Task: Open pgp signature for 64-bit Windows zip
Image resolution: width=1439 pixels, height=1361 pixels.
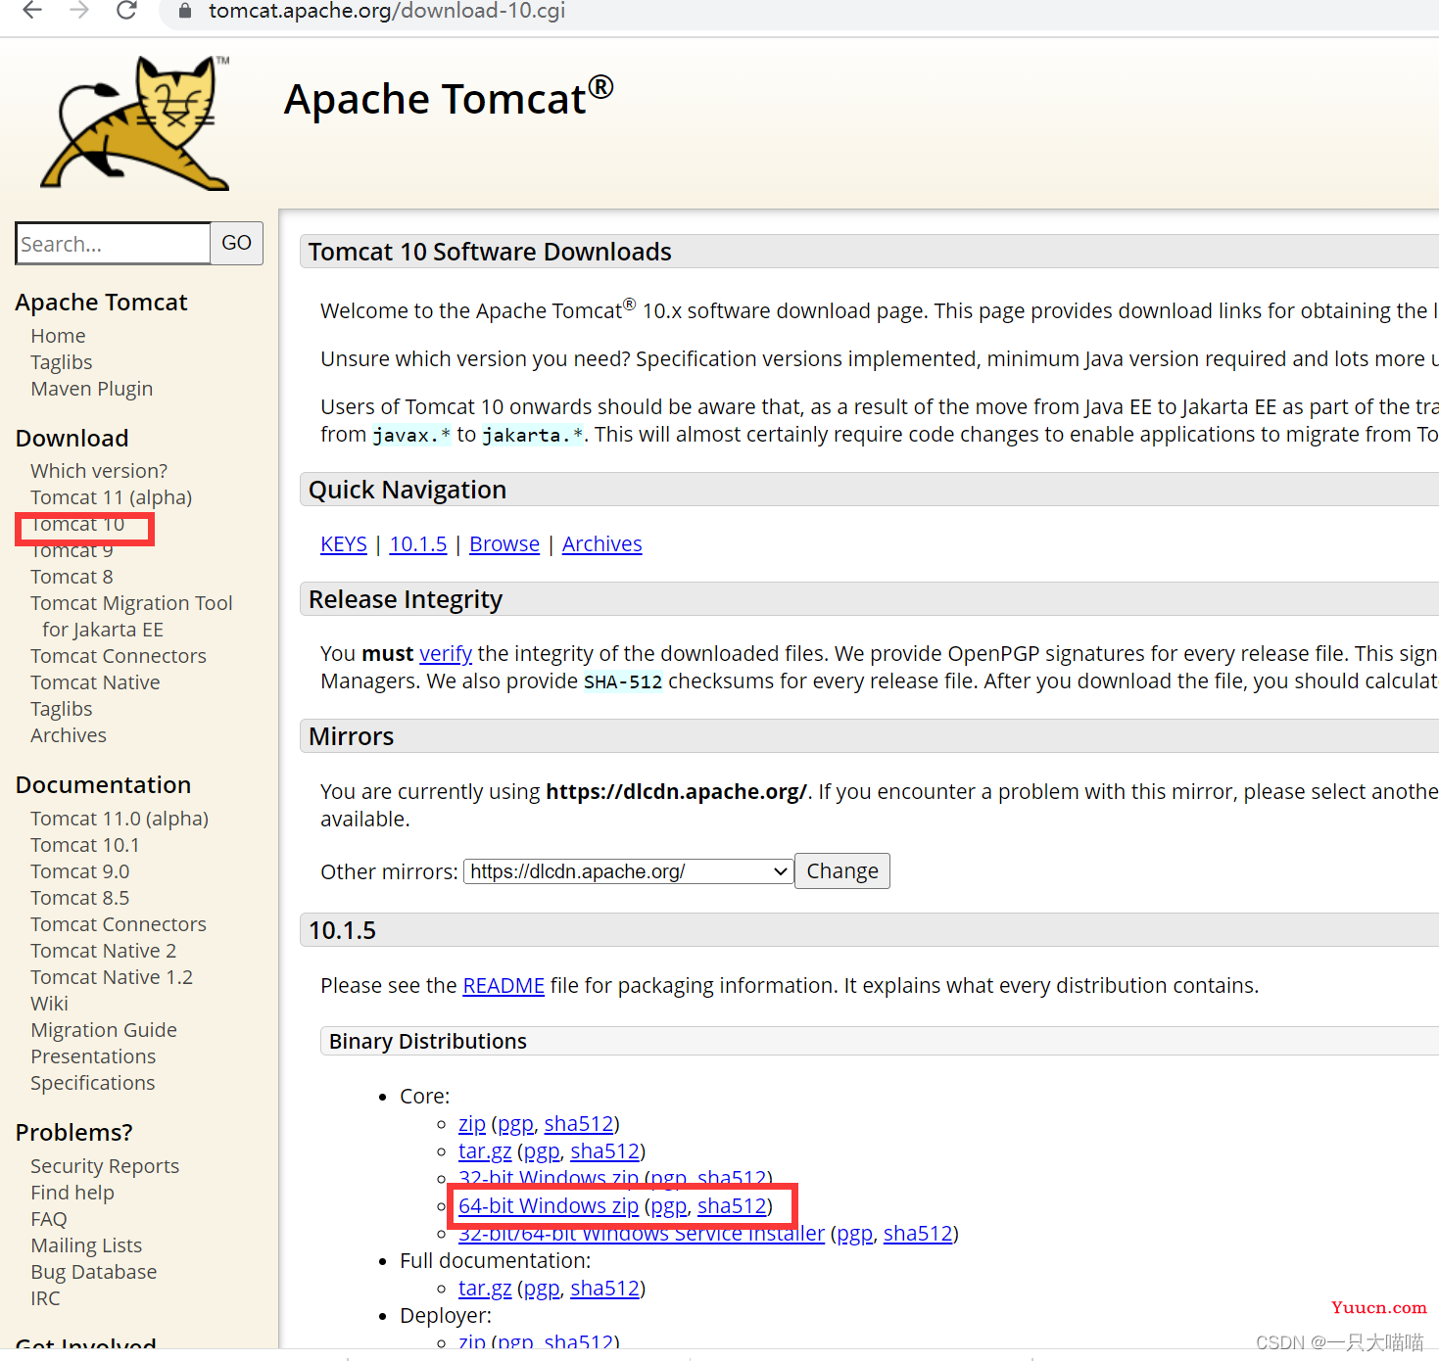Action: 669,1206
